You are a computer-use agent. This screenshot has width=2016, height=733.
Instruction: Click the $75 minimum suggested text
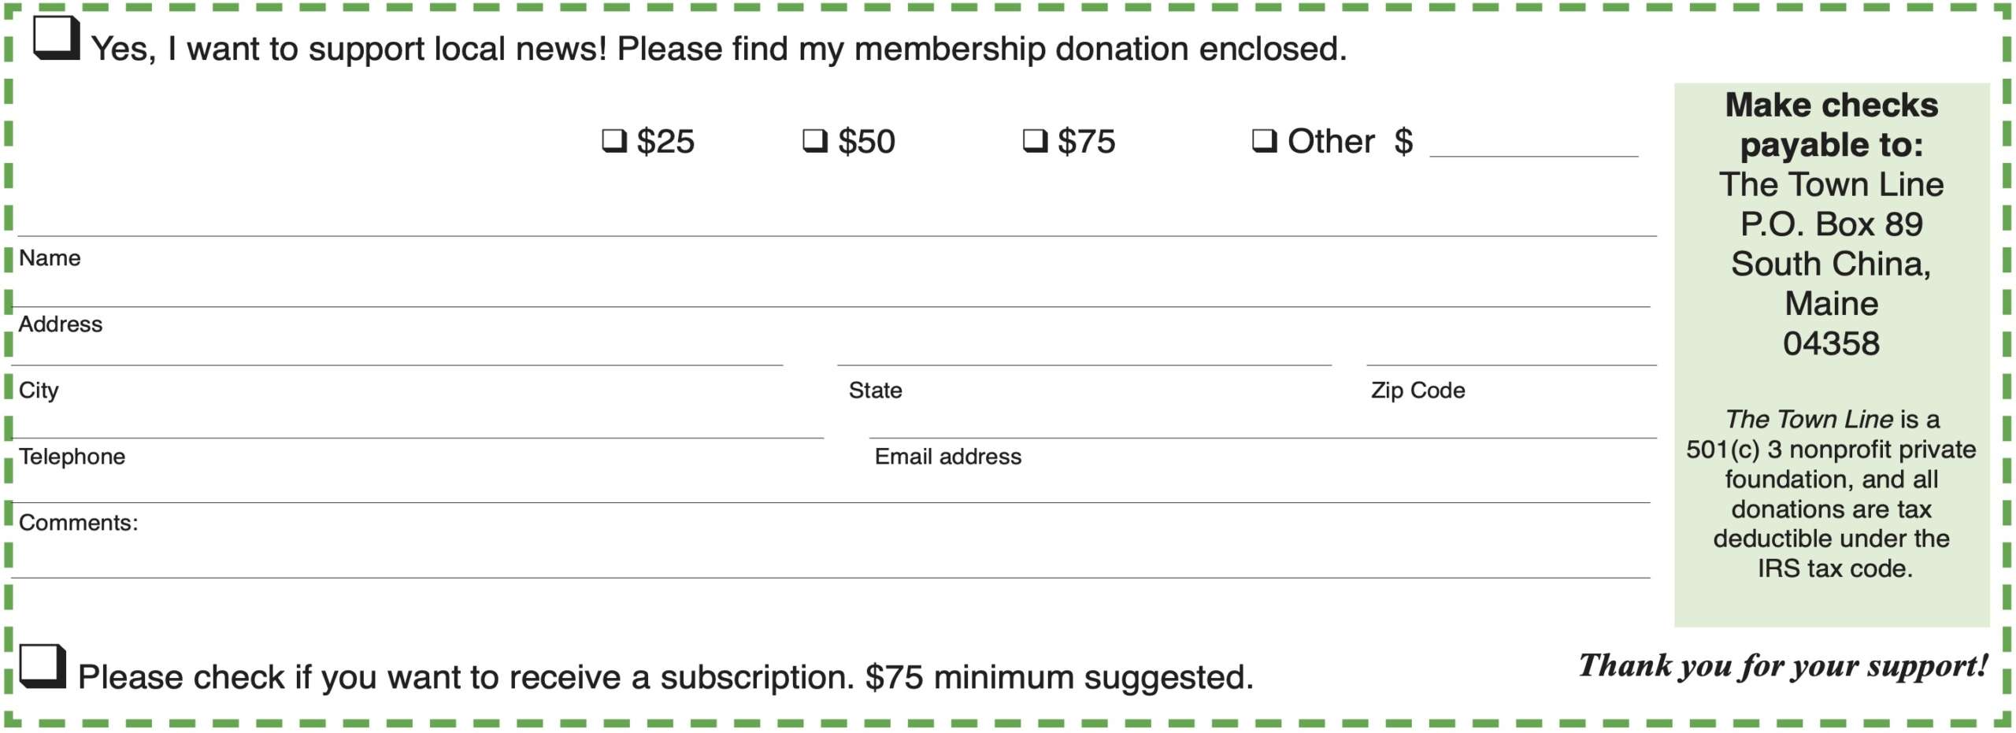(1059, 678)
